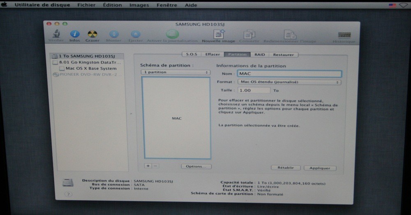Image resolution: width=411 pixels, height=215 pixels.
Task: Open the Édition menu
Action: 112,5
